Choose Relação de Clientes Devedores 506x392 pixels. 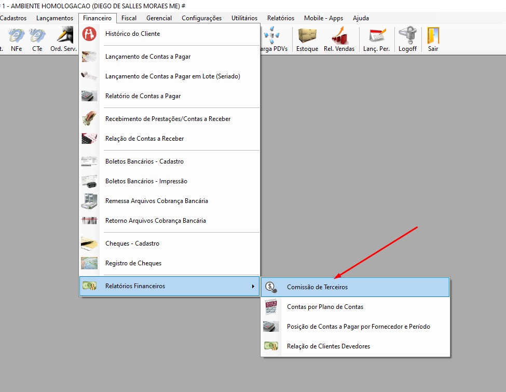[355, 346]
